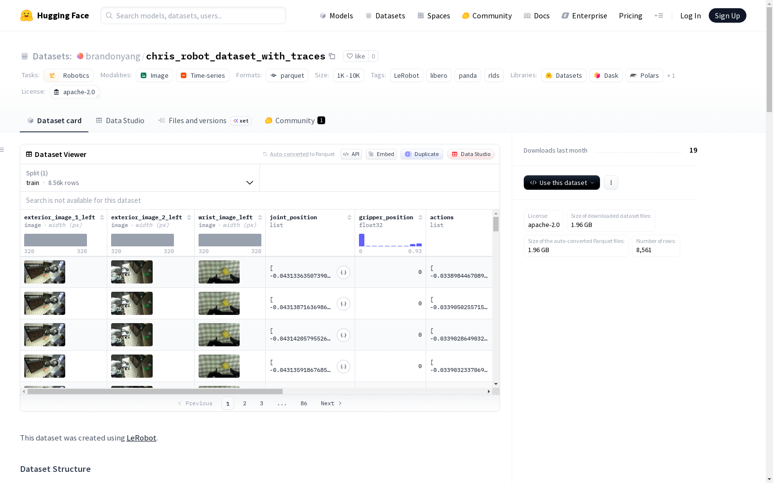The width and height of the screenshot is (773, 483).
Task: Expand the Use this dataset dropdown
Action: tap(562, 183)
